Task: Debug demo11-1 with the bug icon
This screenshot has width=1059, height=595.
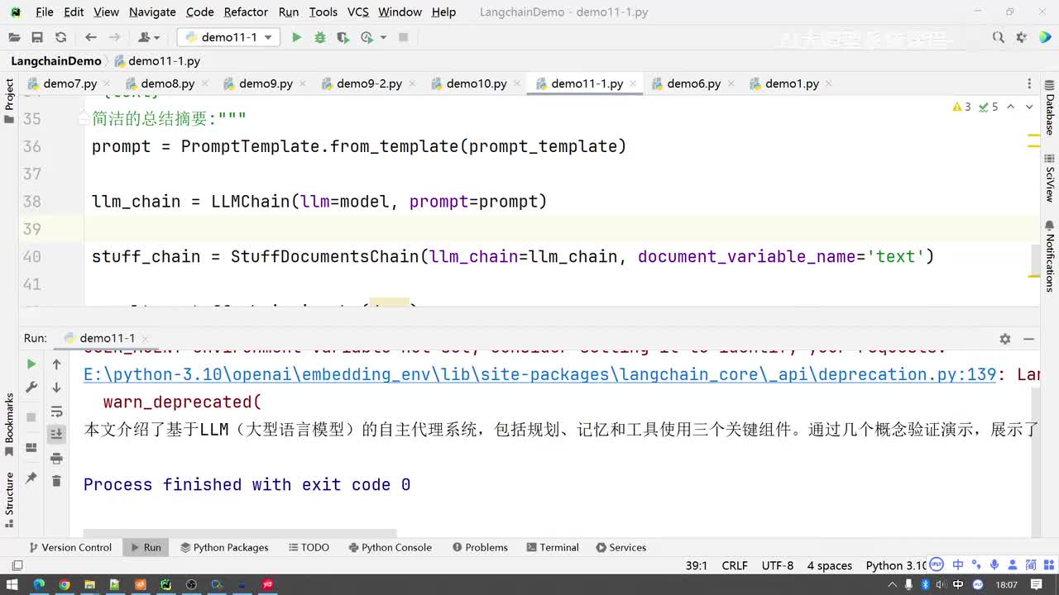Action: 320,37
